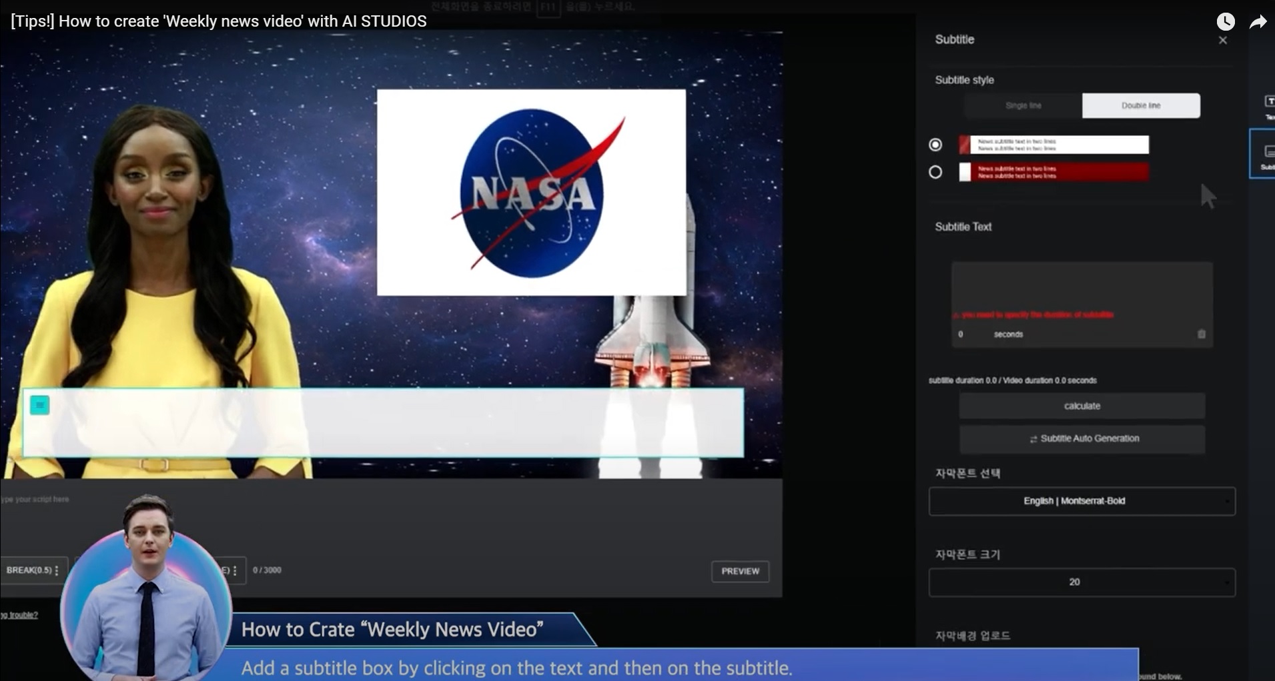Click the red duration warning message
This screenshot has height=681, width=1275.
point(1033,315)
